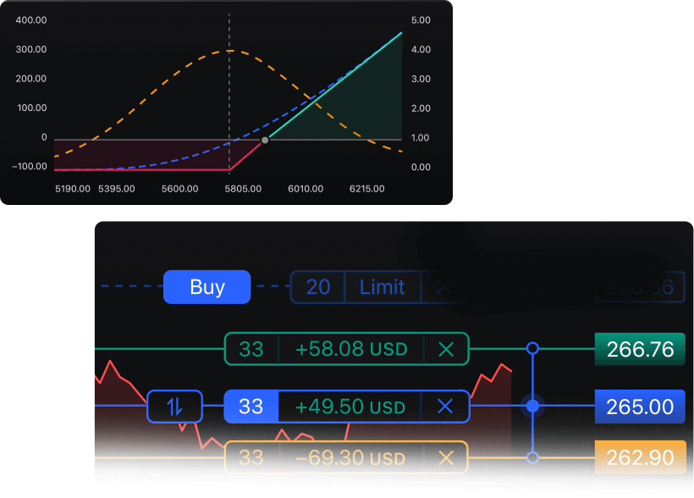Click the green 266.76 price label
The width and height of the screenshot is (694, 498).
click(x=640, y=349)
